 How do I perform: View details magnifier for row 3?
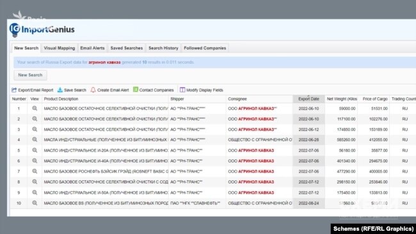tap(35, 129)
